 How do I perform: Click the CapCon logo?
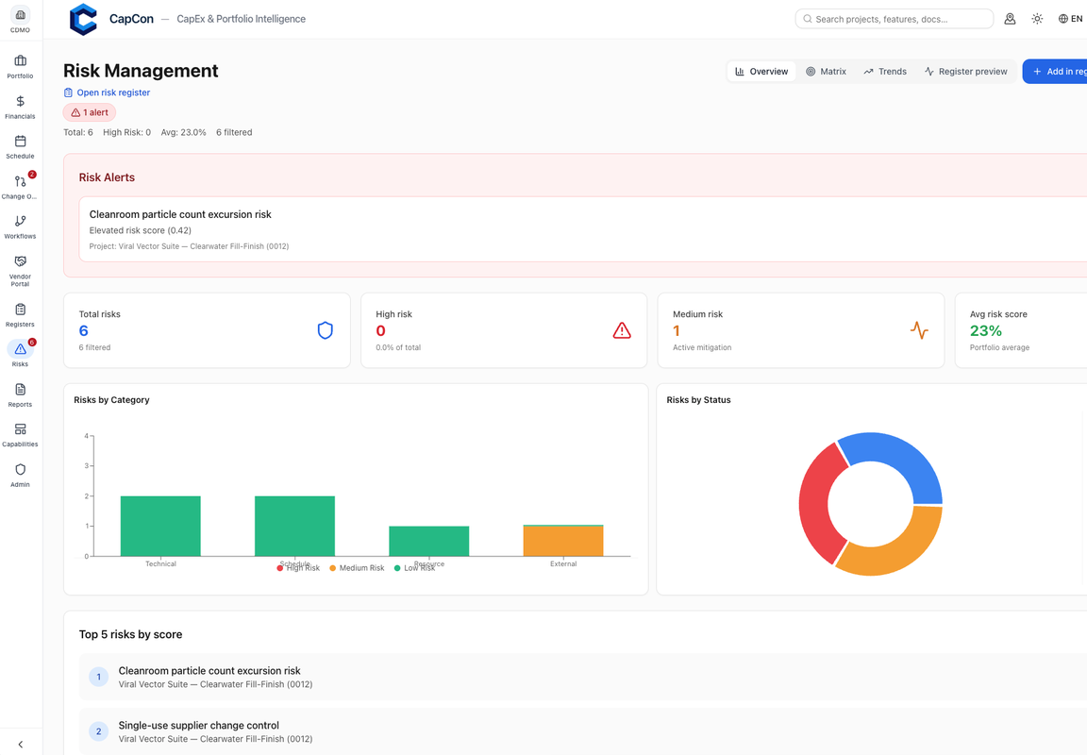pos(83,19)
